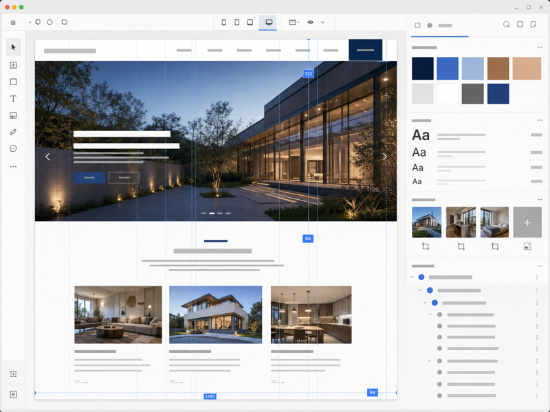Open the main list menu icon top left

[x=13, y=23]
